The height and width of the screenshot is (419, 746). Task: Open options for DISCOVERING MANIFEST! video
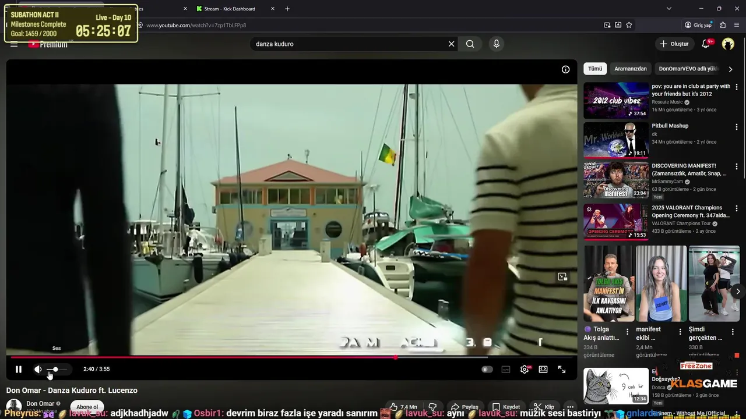pyautogui.click(x=736, y=167)
